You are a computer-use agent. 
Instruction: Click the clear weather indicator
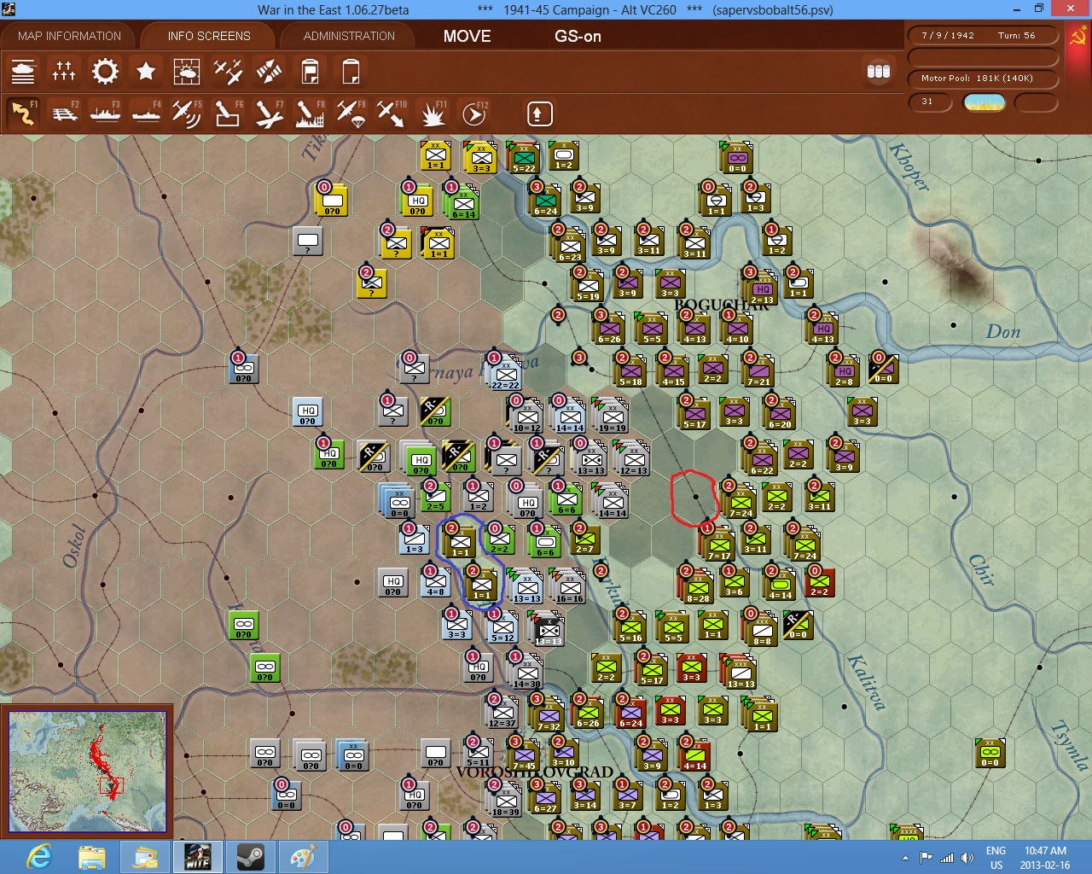(x=985, y=102)
